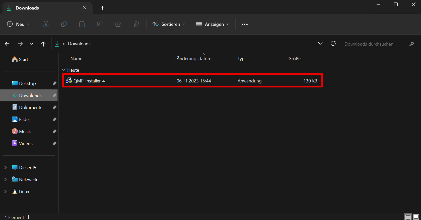421x220 pixels.
Task: Collapse the Heute group
Action: click(x=64, y=70)
